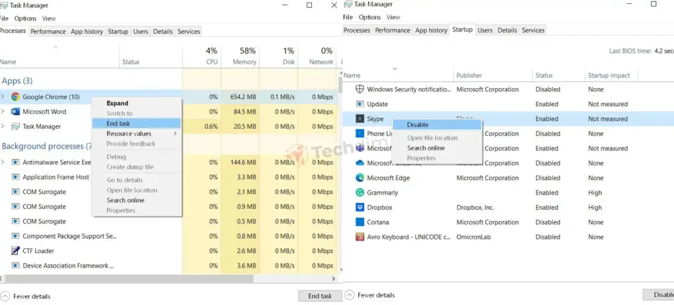Sort processes by the CPU column
Viewport: 674px width, 305px height.
click(202, 56)
